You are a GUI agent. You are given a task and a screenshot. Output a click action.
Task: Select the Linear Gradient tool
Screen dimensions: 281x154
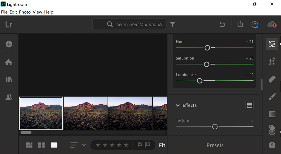pos(272,114)
